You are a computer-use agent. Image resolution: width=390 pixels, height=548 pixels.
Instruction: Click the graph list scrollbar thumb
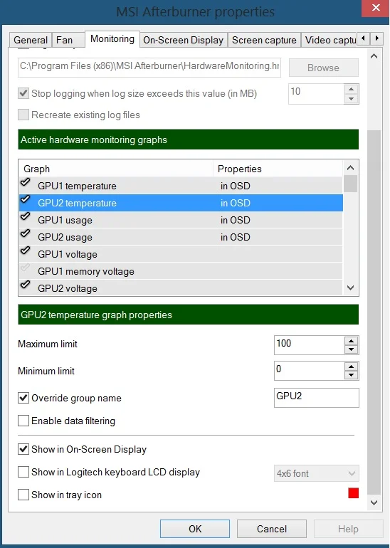coord(351,184)
